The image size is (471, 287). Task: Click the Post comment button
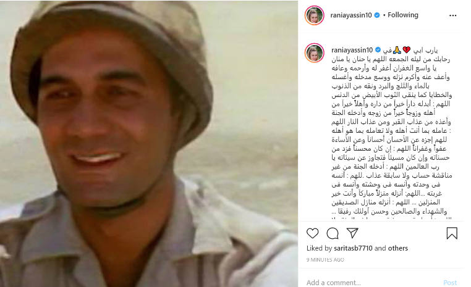tap(450, 282)
